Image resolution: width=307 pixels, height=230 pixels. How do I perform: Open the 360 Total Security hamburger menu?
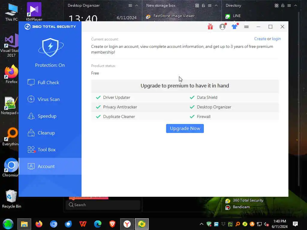tap(246, 27)
